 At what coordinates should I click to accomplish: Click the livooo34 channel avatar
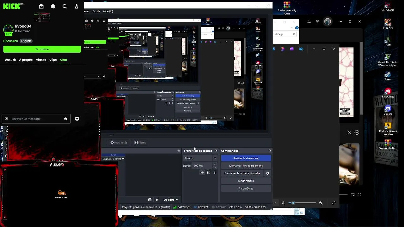coord(8,30)
